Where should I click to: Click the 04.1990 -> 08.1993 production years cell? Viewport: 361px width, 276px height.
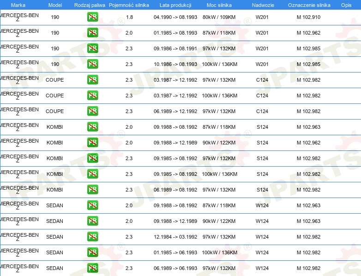175,17
